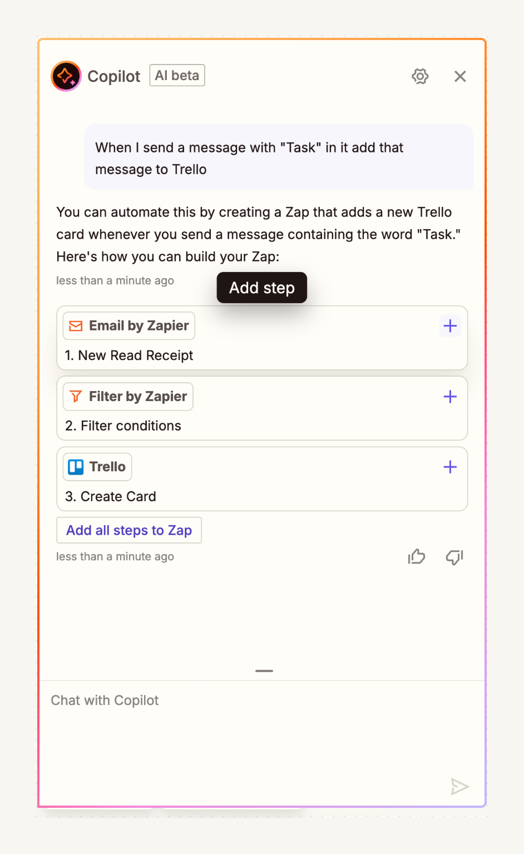
Task: Click the Filter by Zapier funnel icon
Action: coord(75,396)
